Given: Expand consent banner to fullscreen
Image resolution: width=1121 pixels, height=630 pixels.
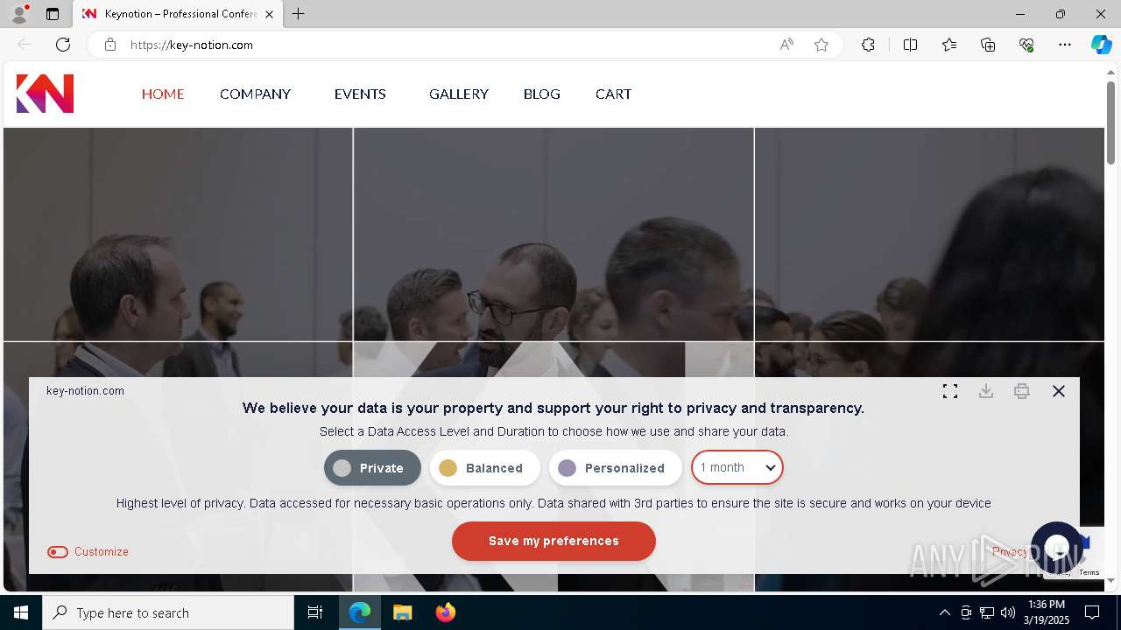Looking at the screenshot, I should pos(950,391).
